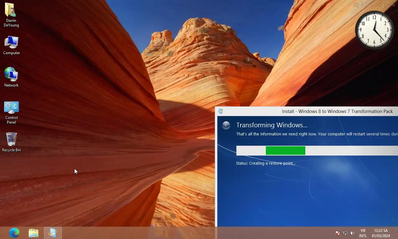Click the gadget sidebar previous page arrow
The width and height of the screenshot is (398, 239).
(x=365, y=5)
